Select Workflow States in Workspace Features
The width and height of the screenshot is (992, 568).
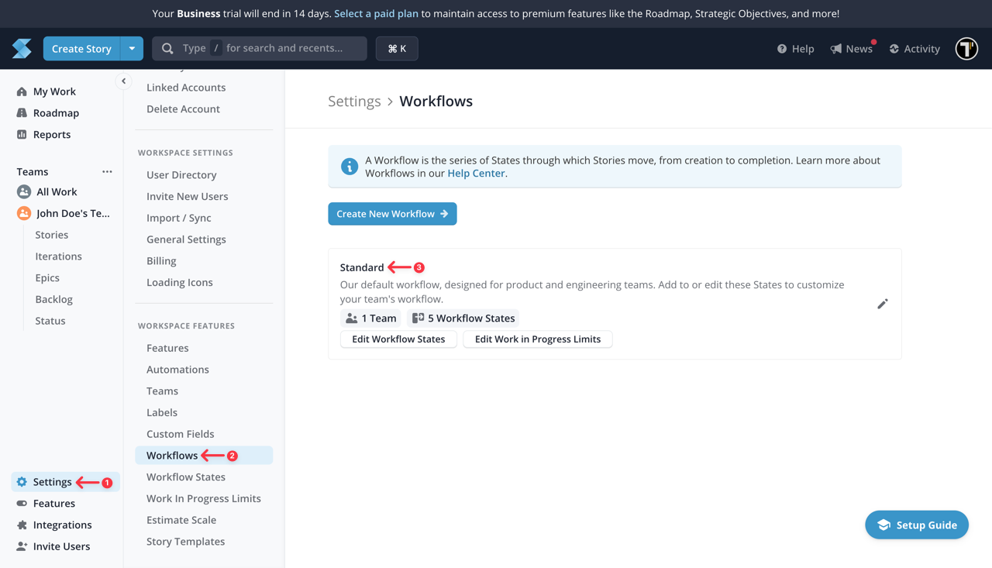[186, 477]
